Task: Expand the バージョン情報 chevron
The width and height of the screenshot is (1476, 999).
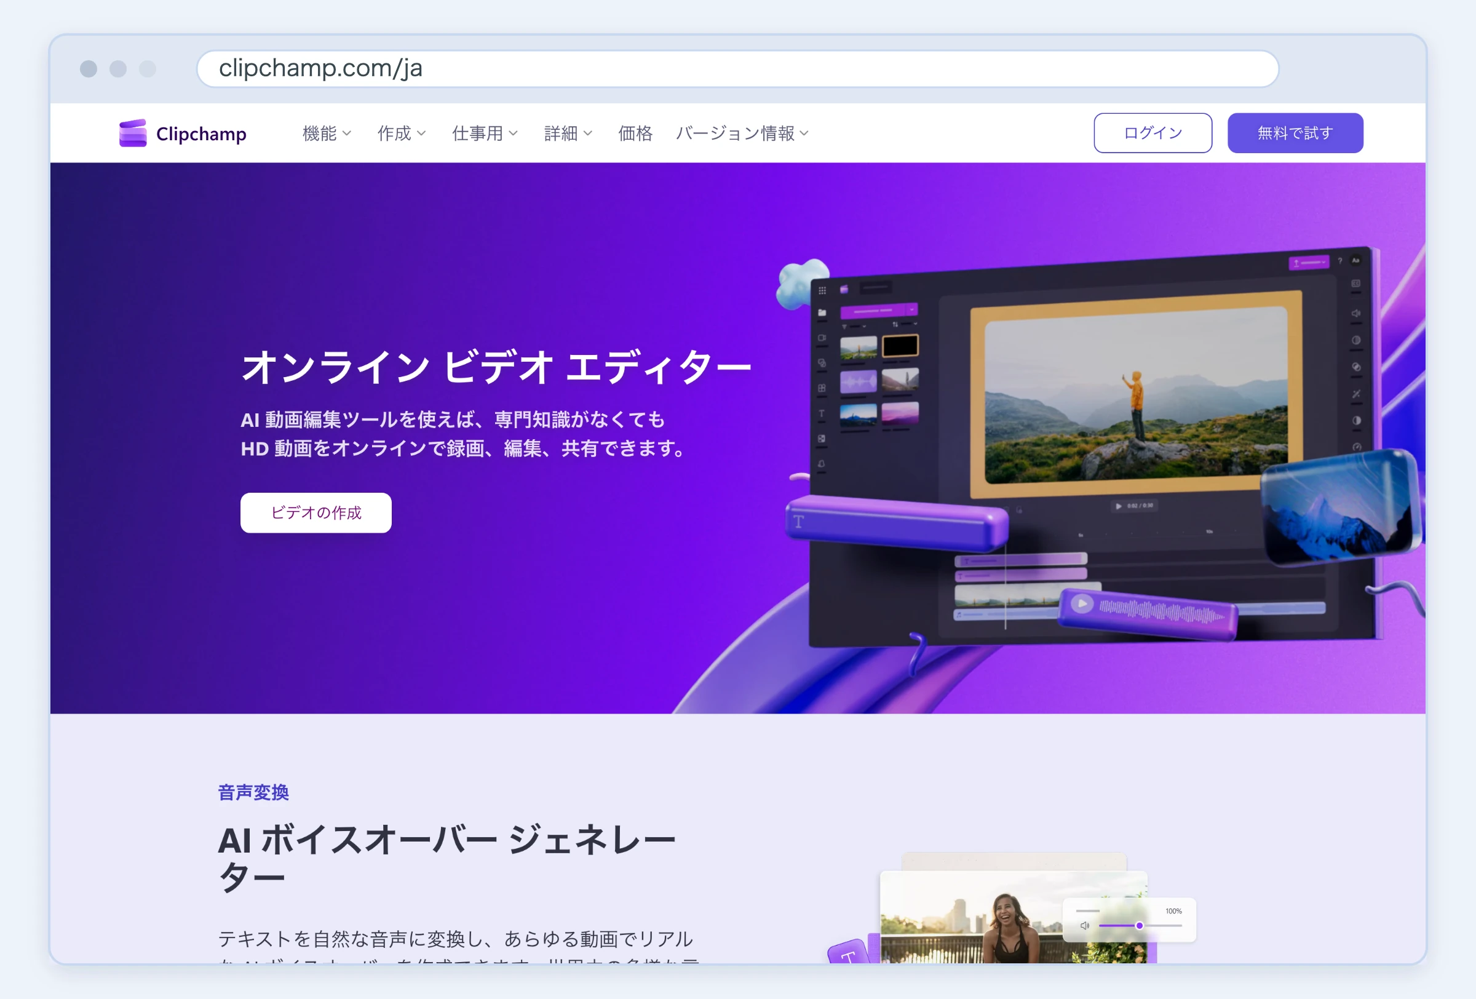Action: (804, 133)
